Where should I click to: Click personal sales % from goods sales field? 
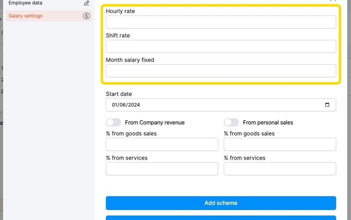point(280,144)
